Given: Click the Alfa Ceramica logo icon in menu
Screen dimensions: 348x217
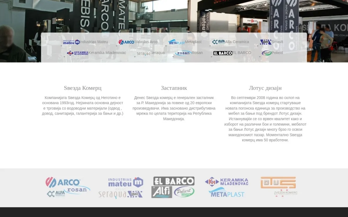Looking at the screenshot, I should (x=219, y=42).
